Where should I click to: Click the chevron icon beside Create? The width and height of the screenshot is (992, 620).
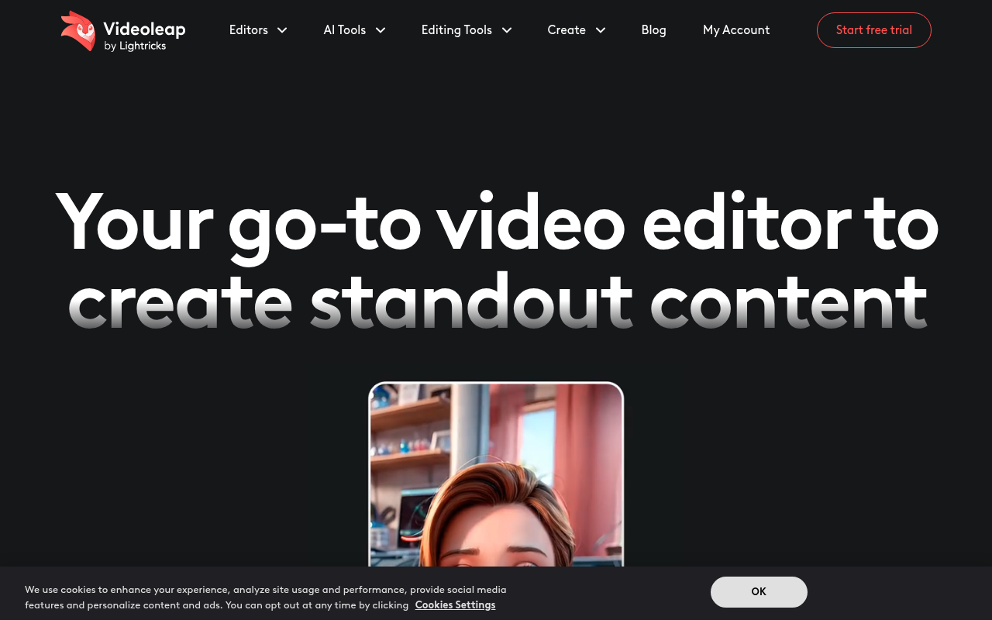[600, 30]
